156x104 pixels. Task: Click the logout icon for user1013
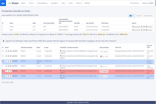[x=11, y=66]
